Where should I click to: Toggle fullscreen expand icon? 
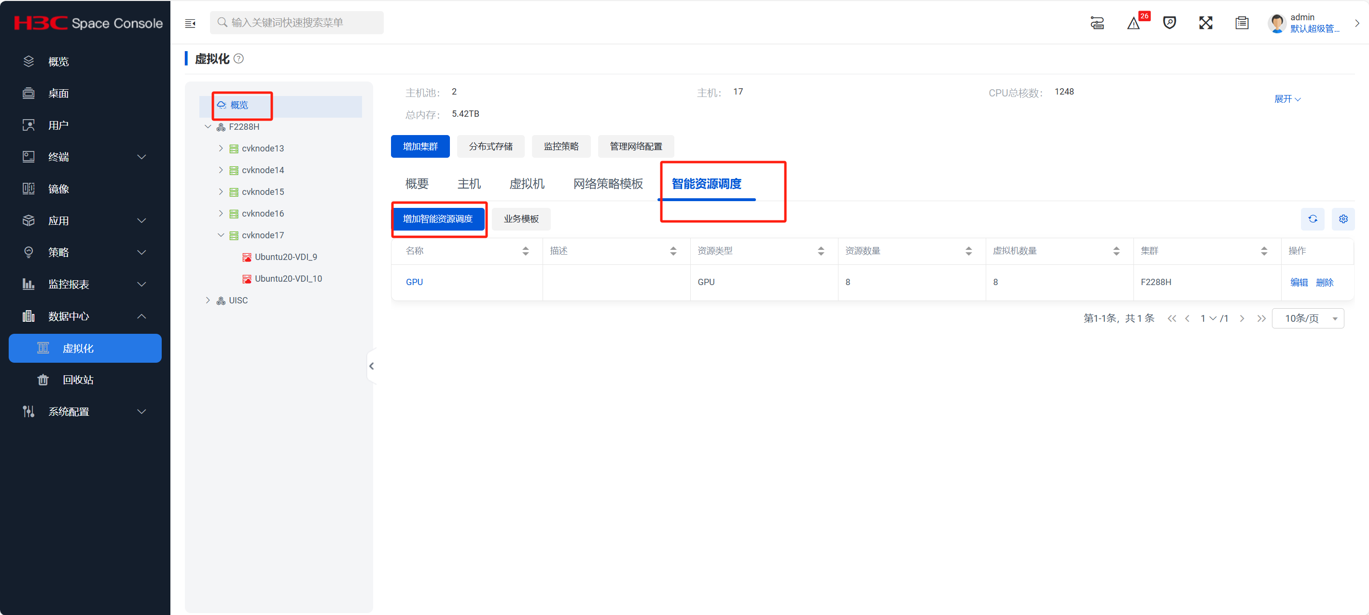click(x=1205, y=23)
